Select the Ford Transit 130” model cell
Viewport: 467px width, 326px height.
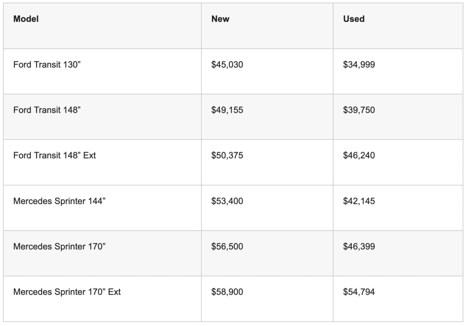(47, 65)
